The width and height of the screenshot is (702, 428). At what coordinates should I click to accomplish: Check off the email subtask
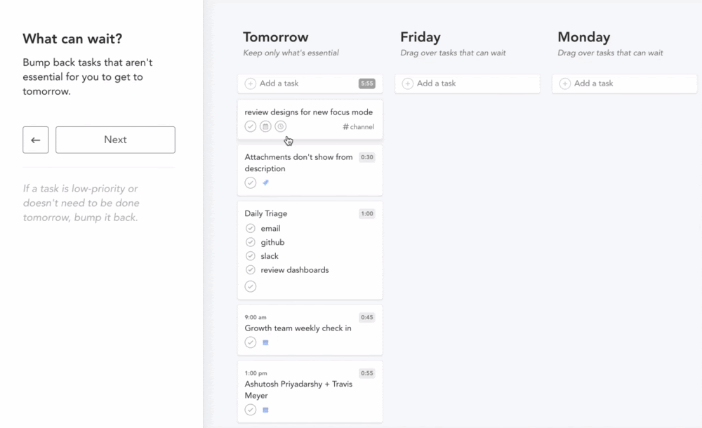point(251,228)
